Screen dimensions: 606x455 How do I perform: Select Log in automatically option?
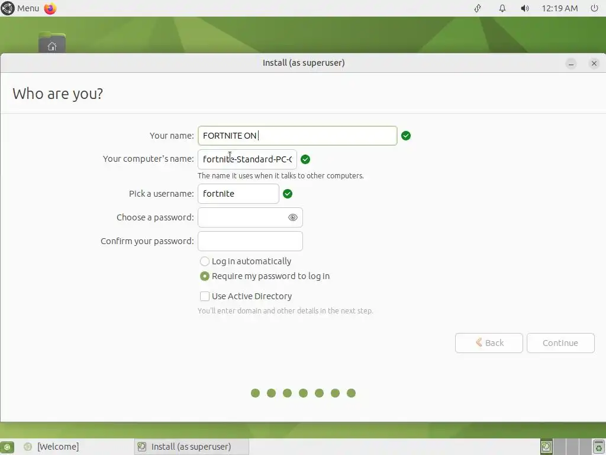[246, 261]
